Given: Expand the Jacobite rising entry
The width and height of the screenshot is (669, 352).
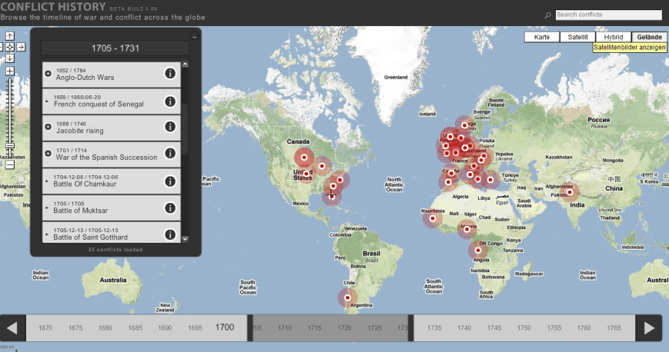Looking at the screenshot, I should click(49, 128).
